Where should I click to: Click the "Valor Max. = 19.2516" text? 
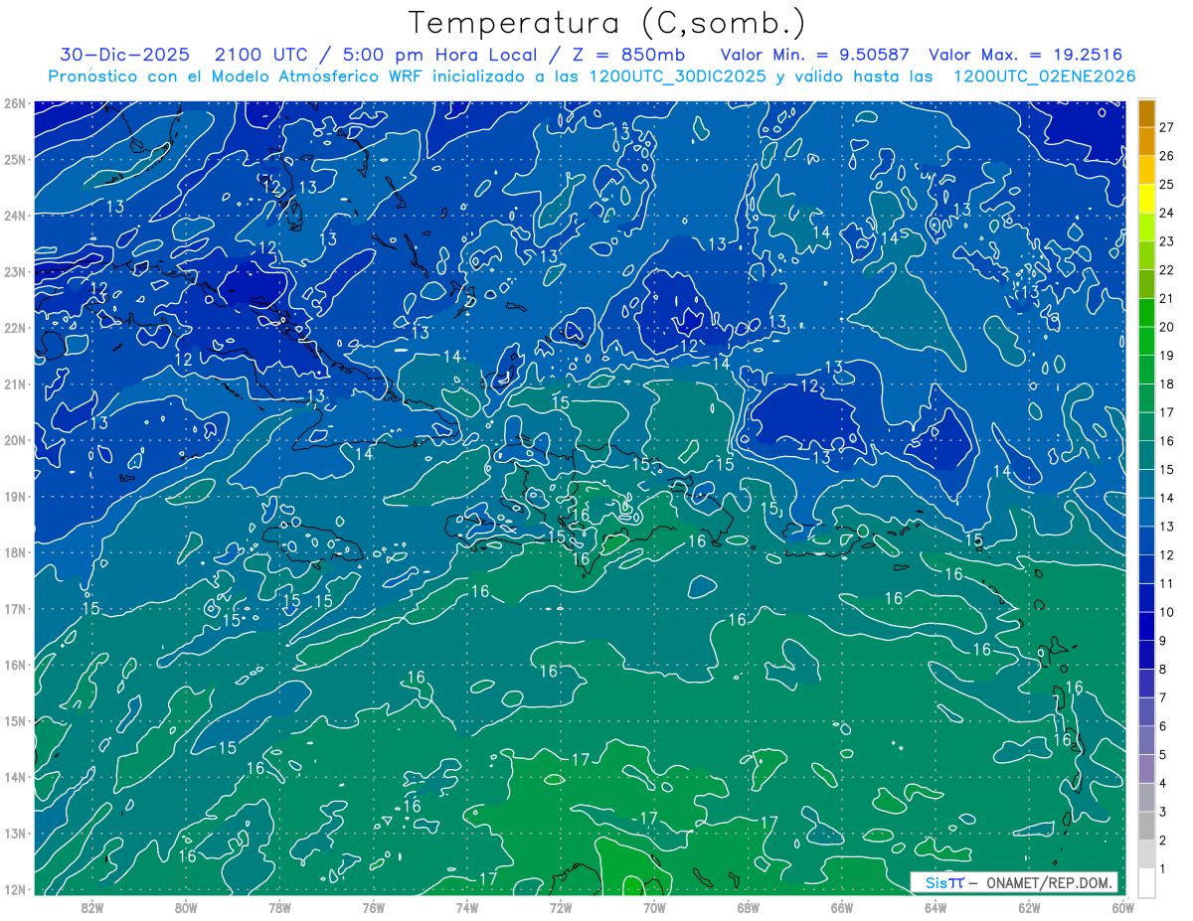coord(1026,55)
